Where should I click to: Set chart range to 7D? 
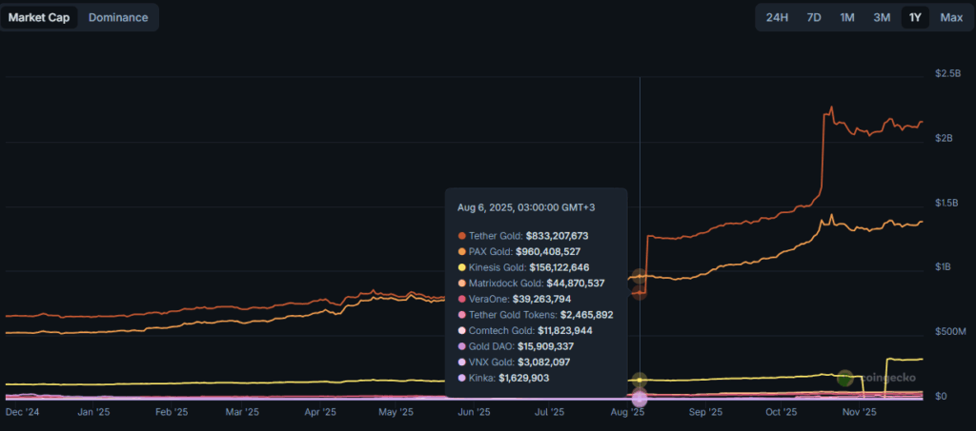(813, 17)
